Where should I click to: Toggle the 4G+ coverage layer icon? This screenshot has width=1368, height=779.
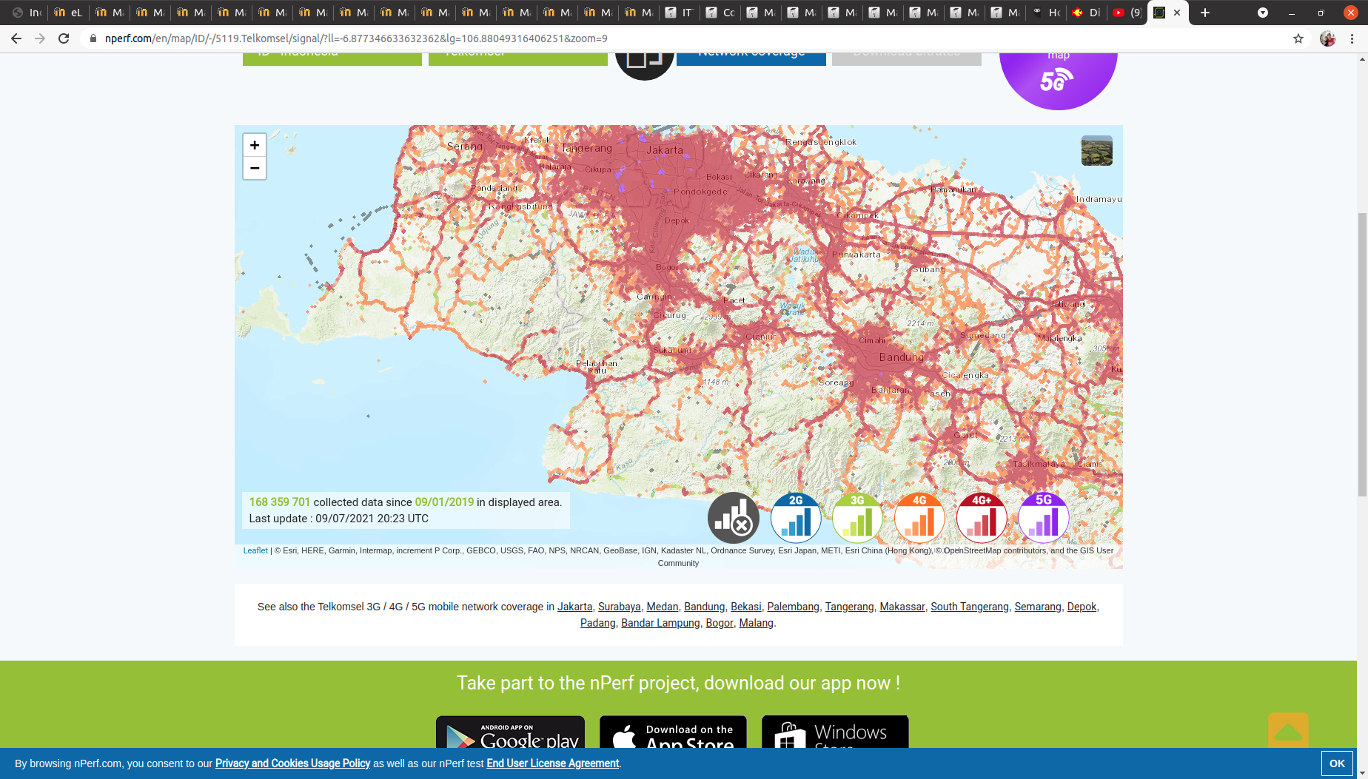click(x=982, y=518)
